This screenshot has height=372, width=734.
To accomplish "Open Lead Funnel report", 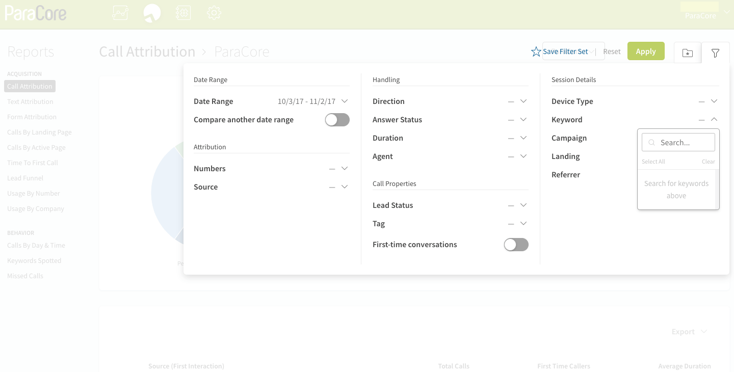I will [25, 178].
